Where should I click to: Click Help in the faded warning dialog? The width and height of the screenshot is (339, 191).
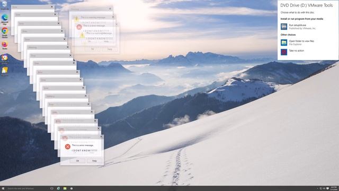(110, 49)
